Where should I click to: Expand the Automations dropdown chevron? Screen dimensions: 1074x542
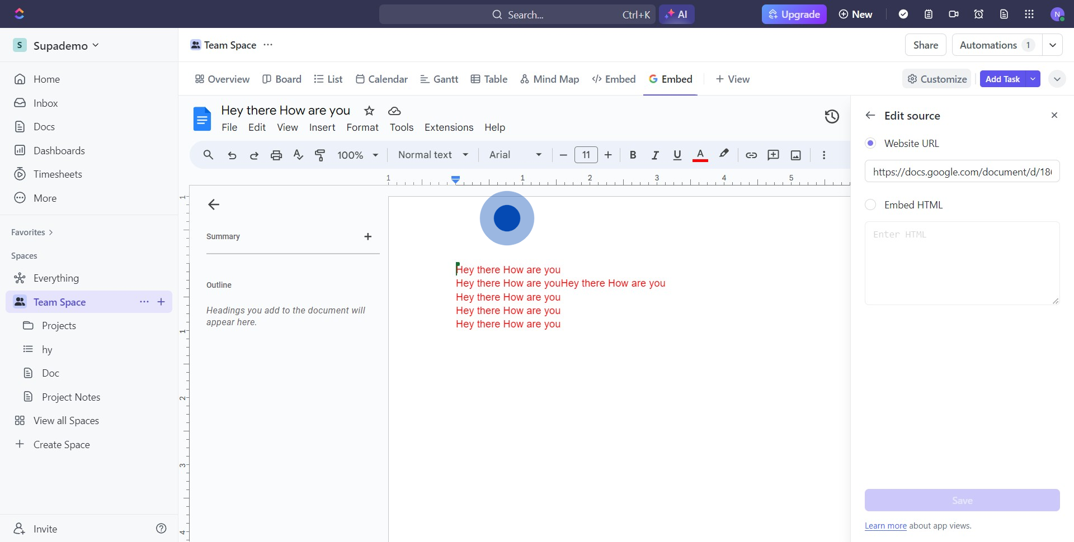1052,45
